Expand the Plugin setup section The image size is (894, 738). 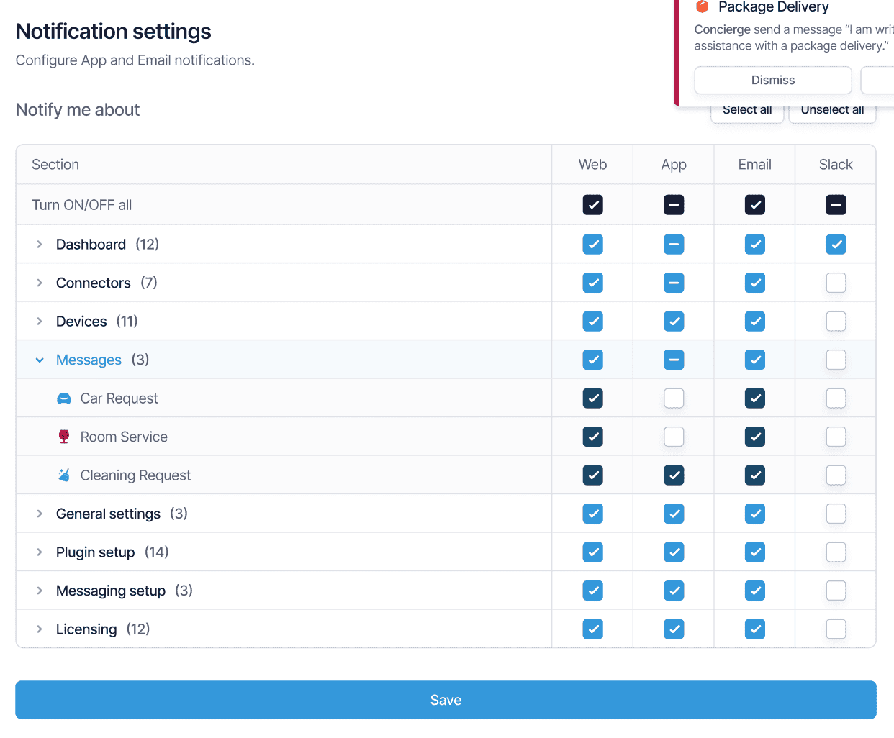(x=40, y=552)
